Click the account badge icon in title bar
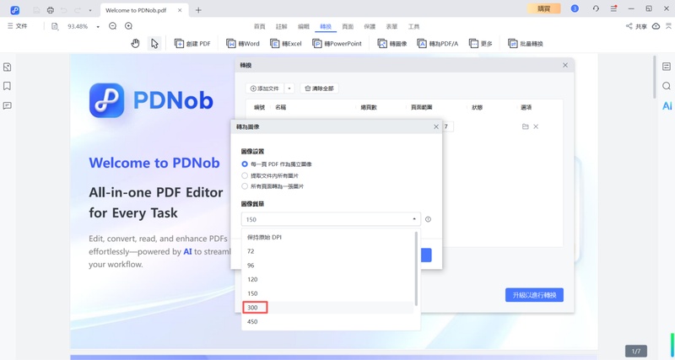Image resolution: width=675 pixels, height=360 pixels. (575, 8)
